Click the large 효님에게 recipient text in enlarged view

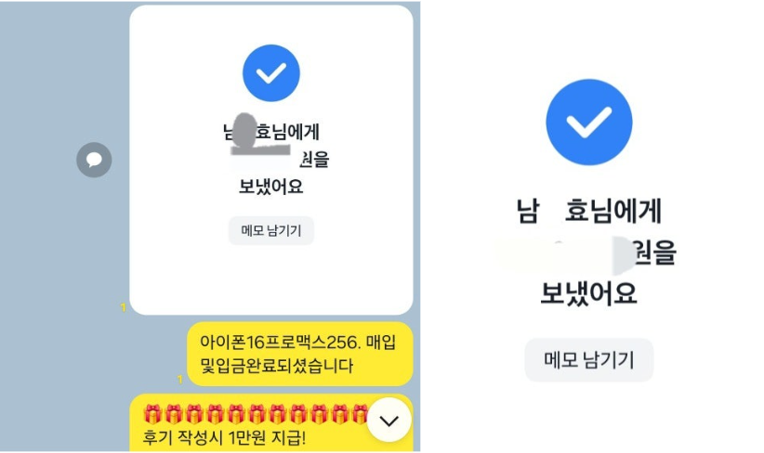[x=613, y=211]
